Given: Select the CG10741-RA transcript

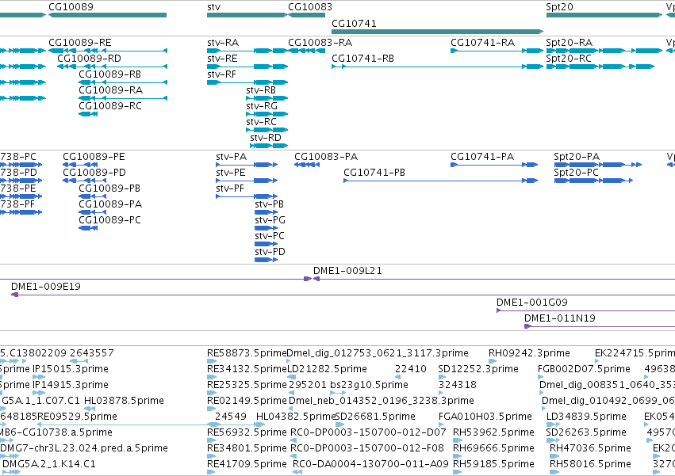Looking at the screenshot, I should coord(497,51).
